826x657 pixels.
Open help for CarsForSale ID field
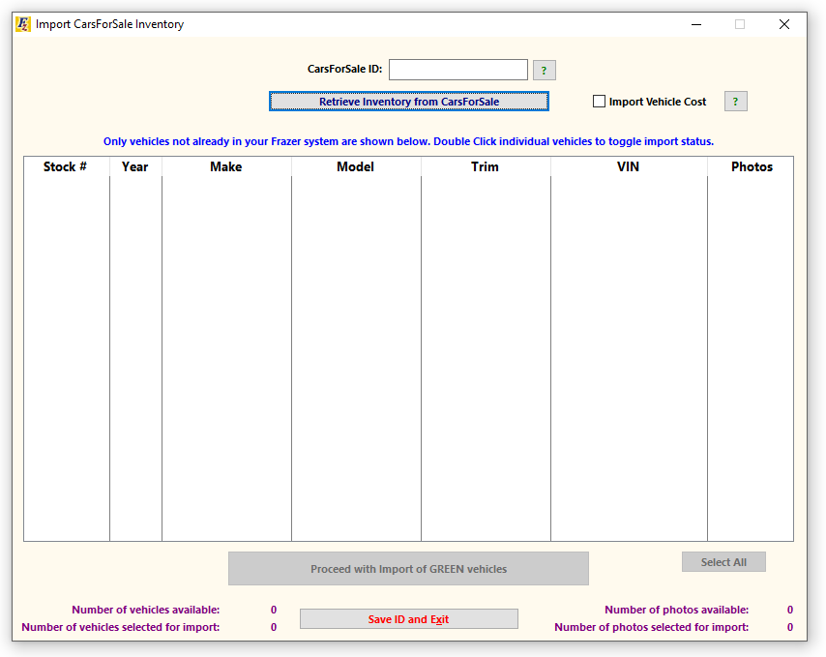click(x=545, y=70)
